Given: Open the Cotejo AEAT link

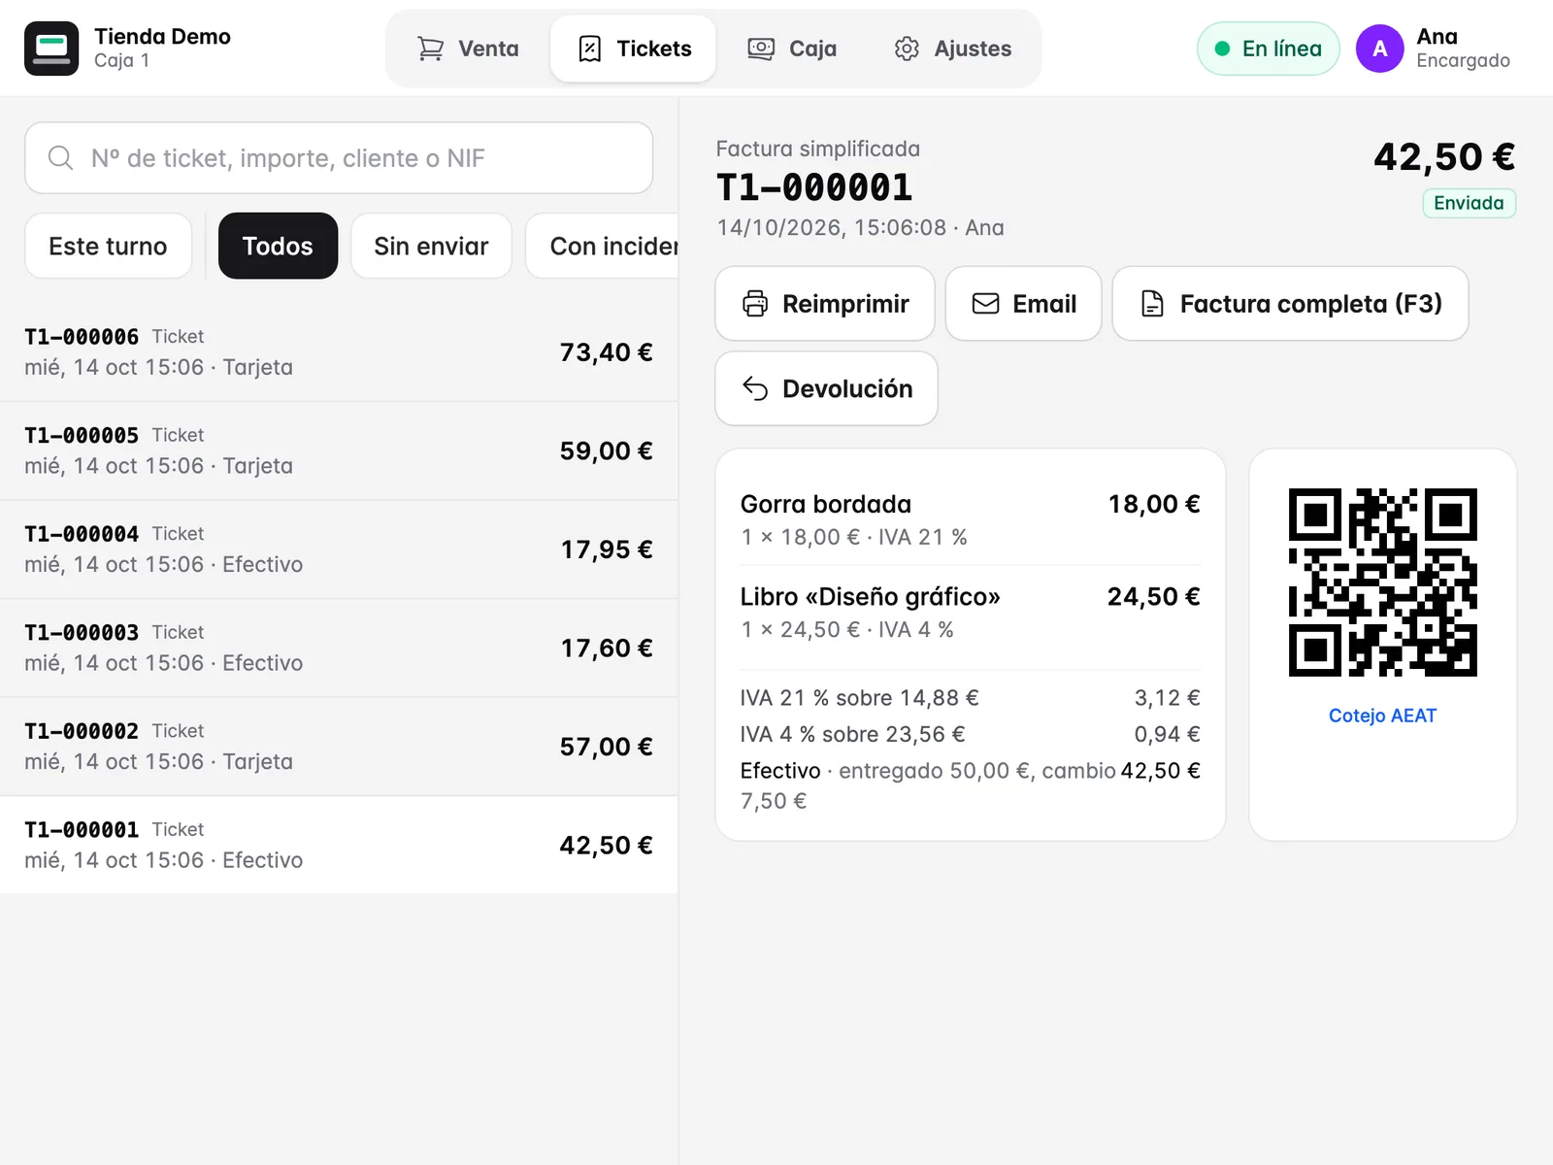Looking at the screenshot, I should click(1382, 716).
